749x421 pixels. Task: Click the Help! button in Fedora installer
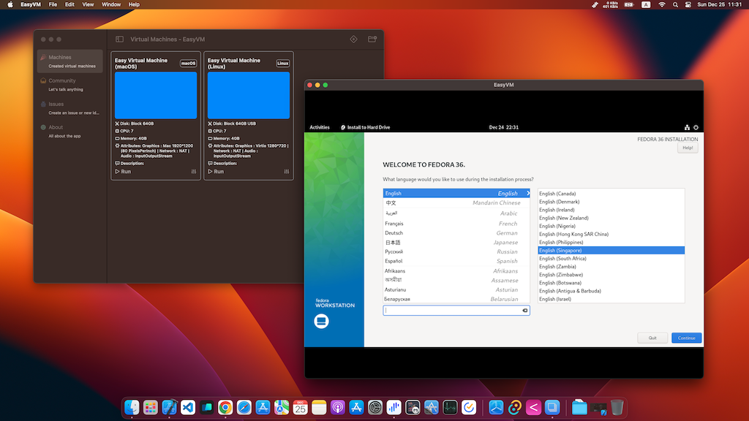tap(688, 148)
